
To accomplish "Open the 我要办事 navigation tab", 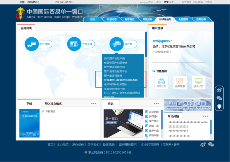I will (201, 19).
